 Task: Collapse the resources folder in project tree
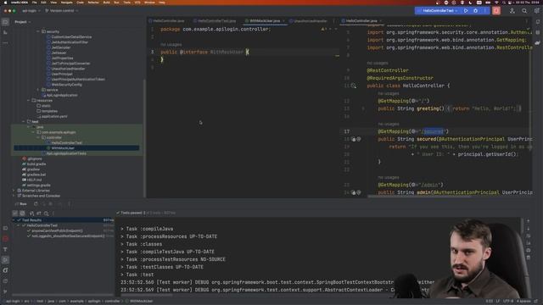point(28,100)
